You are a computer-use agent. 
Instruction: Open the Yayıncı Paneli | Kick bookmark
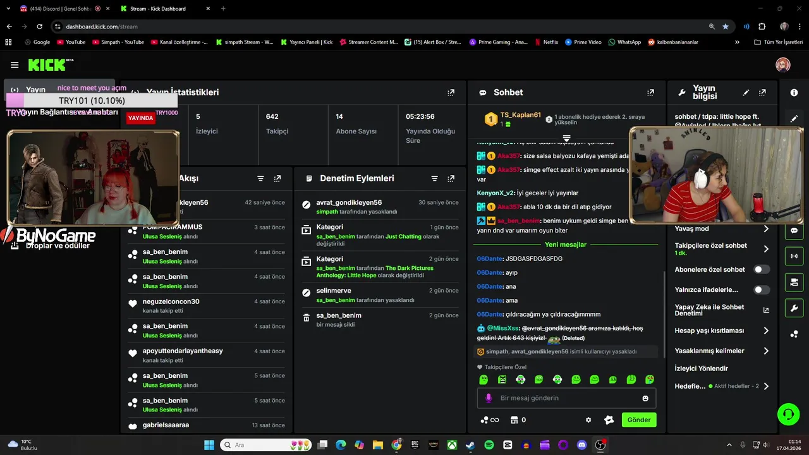305,42
